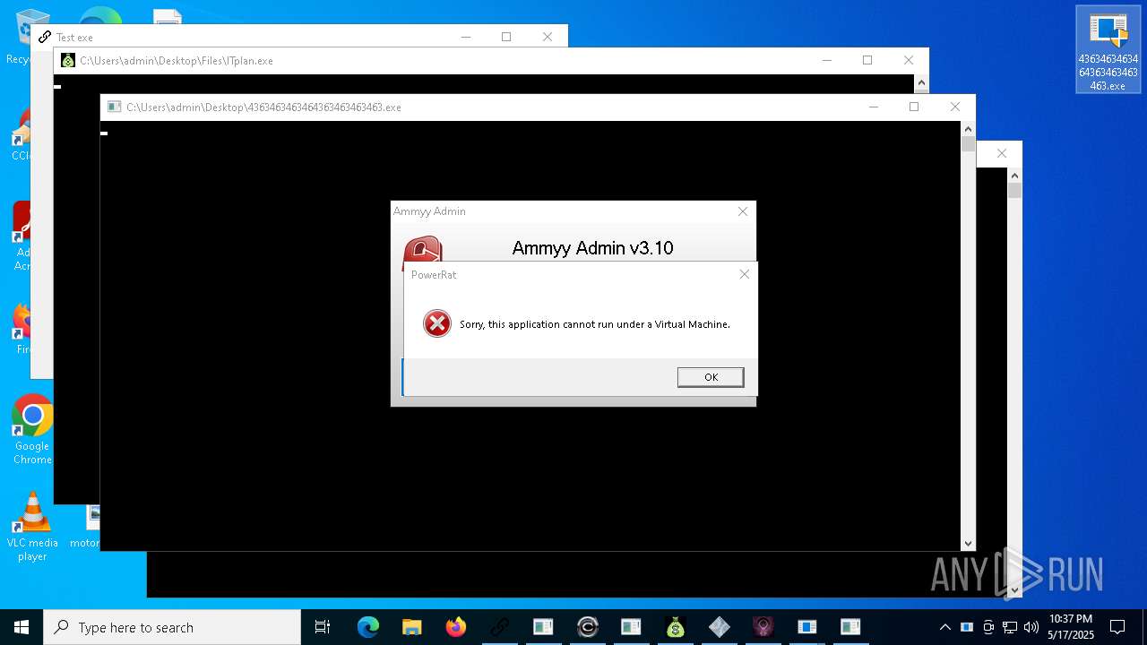Click the red error icon in PowerRat dialog
This screenshot has height=645, width=1147.
pyautogui.click(x=437, y=323)
